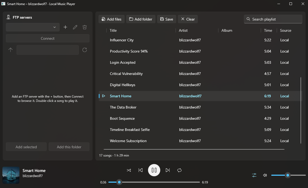Click the playlist vertical scrollbar
Screen dimensions: 308x188
click(301, 110)
